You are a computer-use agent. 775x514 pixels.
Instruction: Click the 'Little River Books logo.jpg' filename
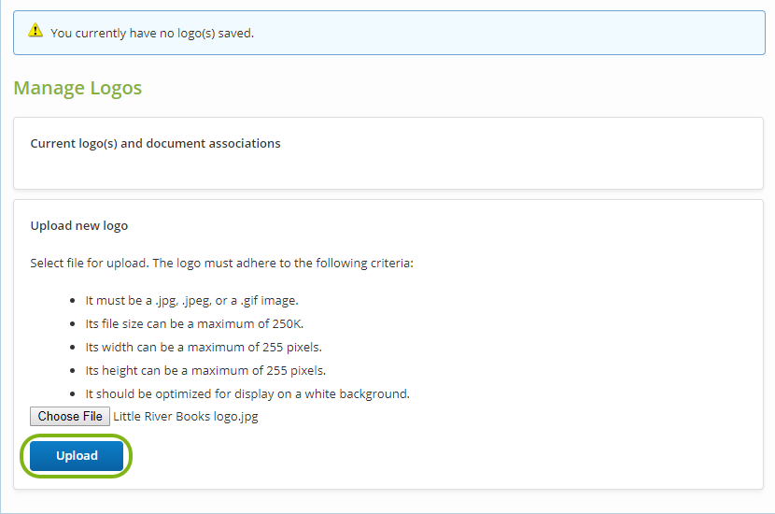[x=185, y=417]
